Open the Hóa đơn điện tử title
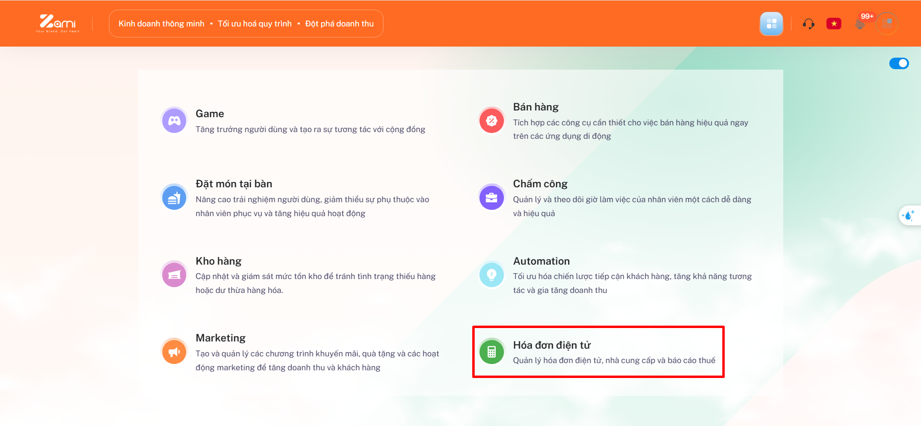921x426 pixels. [551, 345]
